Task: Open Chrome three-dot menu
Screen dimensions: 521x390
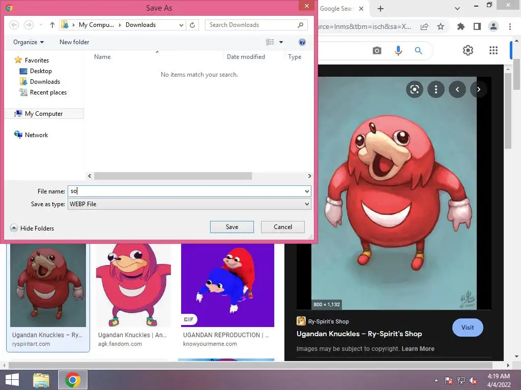Action: pyautogui.click(x=510, y=26)
